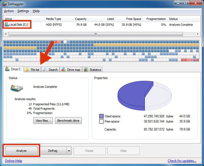204x166 pixels.
Task: Expand the Defrag button dropdown arrow
Action: click(69, 151)
